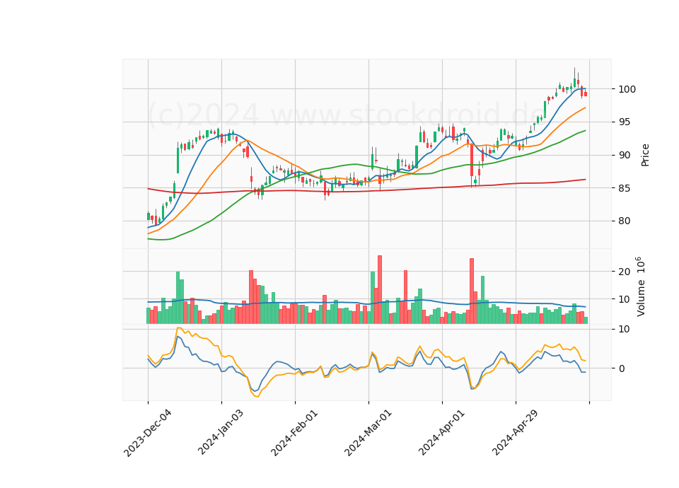Click the 10 tick label on oscillator panel
This screenshot has width=679, height=488.
coord(624,329)
